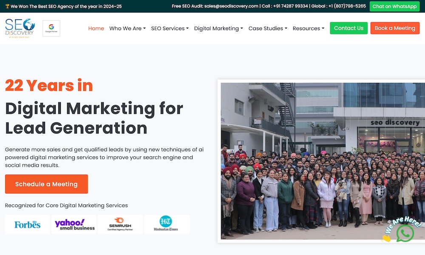Select the Google Partner badge
The height and width of the screenshot is (255, 425).
point(51,28)
